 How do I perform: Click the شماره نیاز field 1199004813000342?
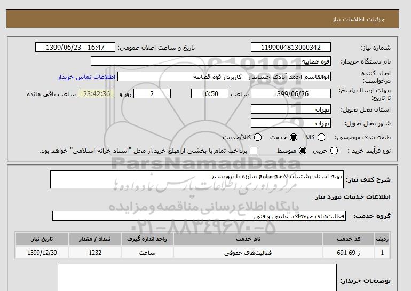291,47
